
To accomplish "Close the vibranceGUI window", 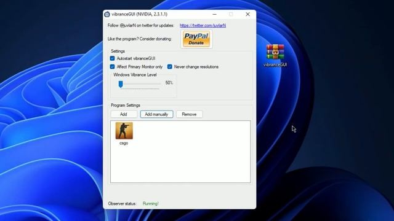I will tap(247, 14).
